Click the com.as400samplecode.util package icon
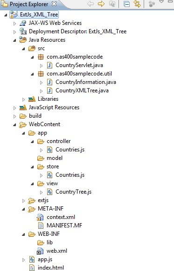This screenshot has width=174, height=271. 41,74
